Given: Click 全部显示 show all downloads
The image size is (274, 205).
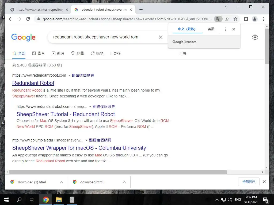Looking at the screenshot, I should coord(249,182).
